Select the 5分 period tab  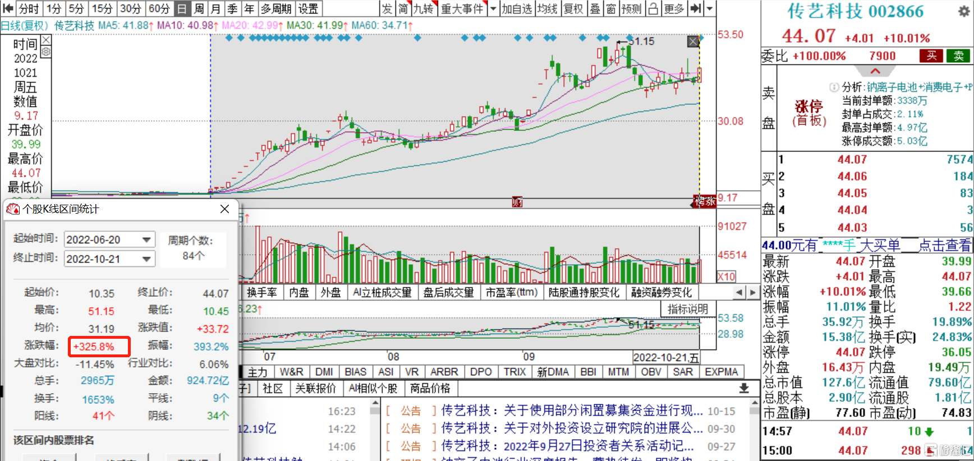click(76, 8)
